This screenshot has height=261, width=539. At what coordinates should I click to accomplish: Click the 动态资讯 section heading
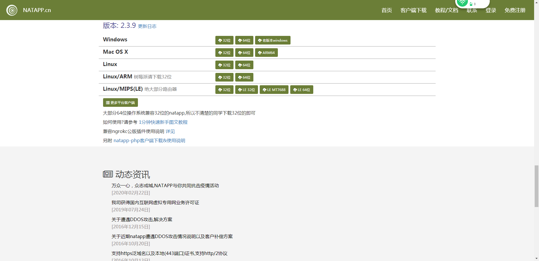tap(133, 174)
